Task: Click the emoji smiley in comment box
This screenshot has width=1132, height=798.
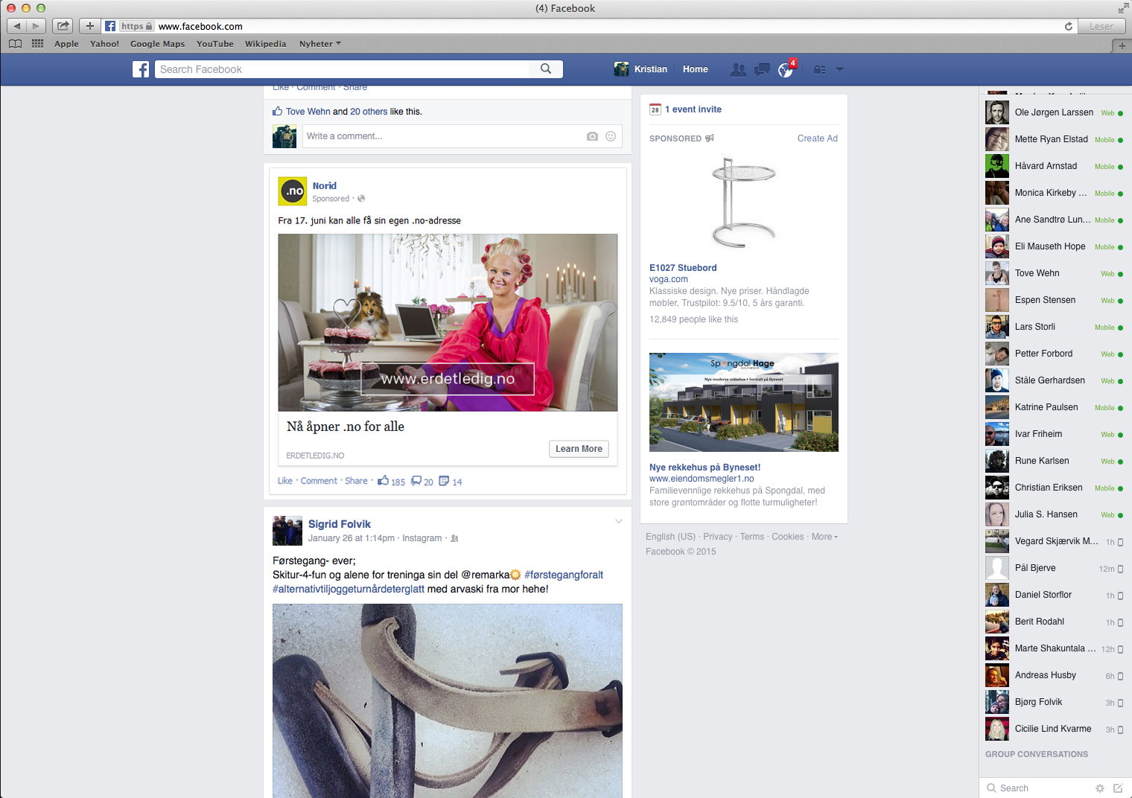Action: (611, 136)
